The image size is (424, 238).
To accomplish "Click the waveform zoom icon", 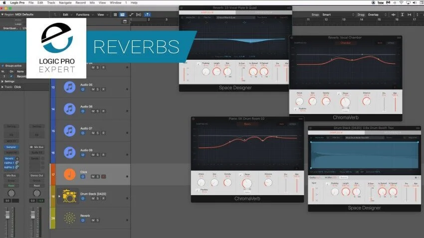I will click(394, 14).
